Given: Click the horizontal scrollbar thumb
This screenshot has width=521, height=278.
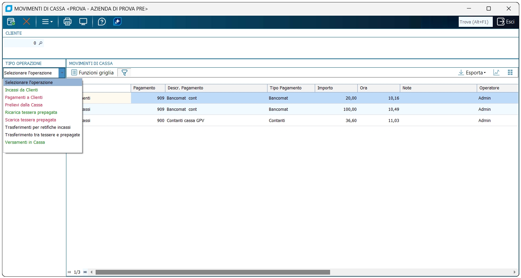Looking at the screenshot, I should [x=213, y=272].
